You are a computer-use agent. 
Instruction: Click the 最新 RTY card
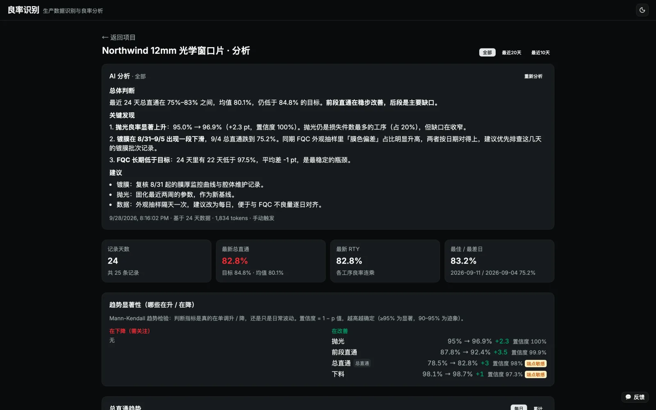[385, 261]
